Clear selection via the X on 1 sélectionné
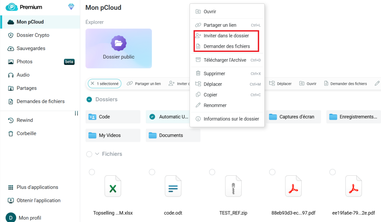This screenshot has width=381, height=222. [x=93, y=83]
